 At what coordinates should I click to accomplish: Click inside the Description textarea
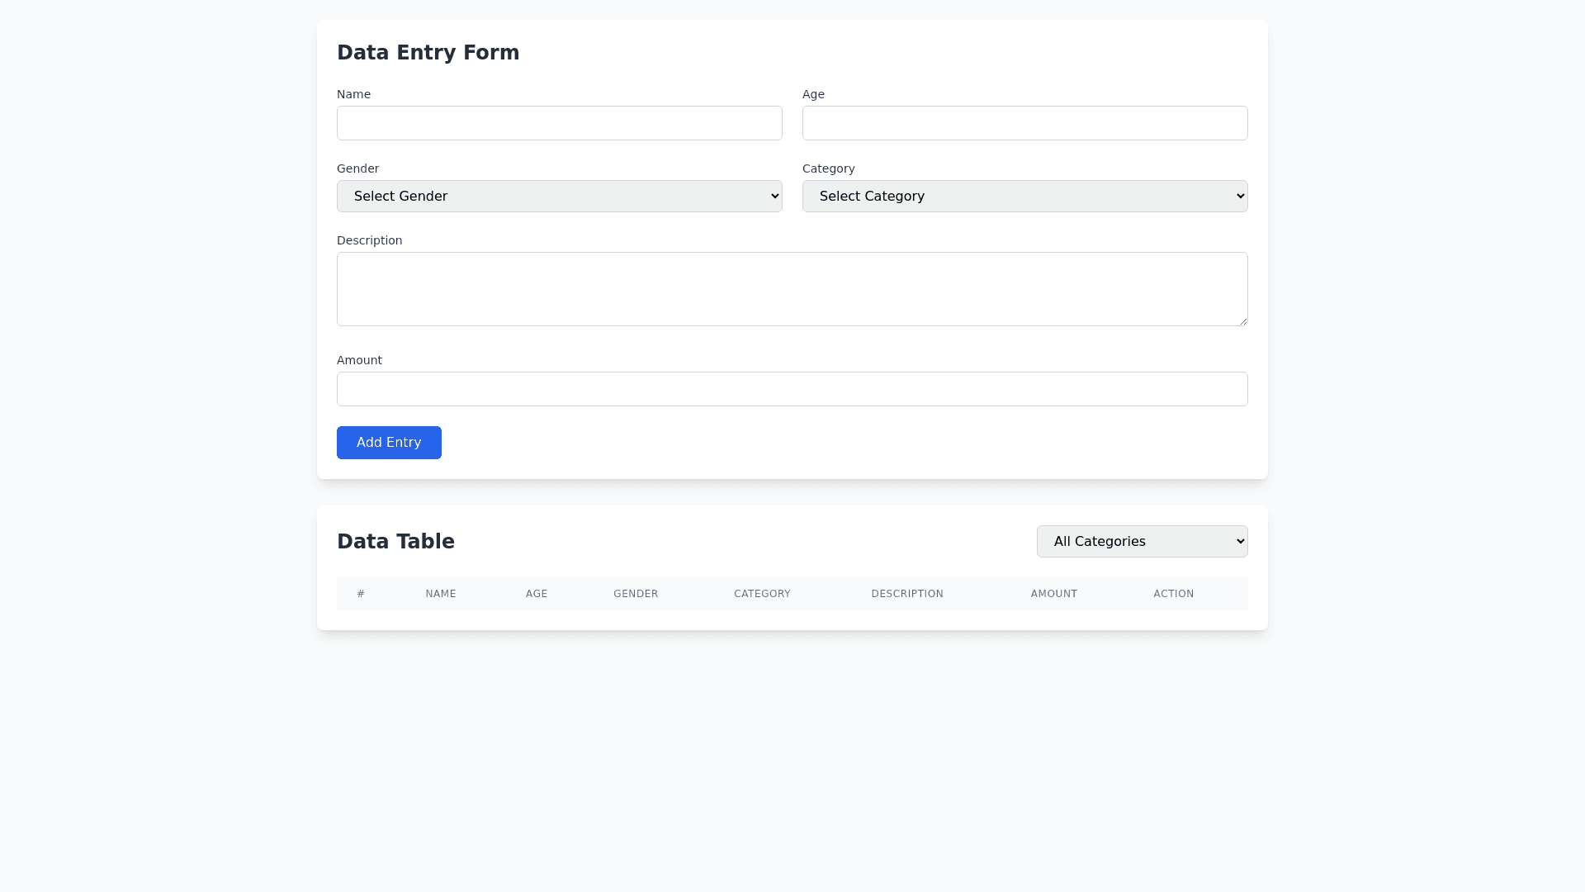pyautogui.click(x=792, y=288)
